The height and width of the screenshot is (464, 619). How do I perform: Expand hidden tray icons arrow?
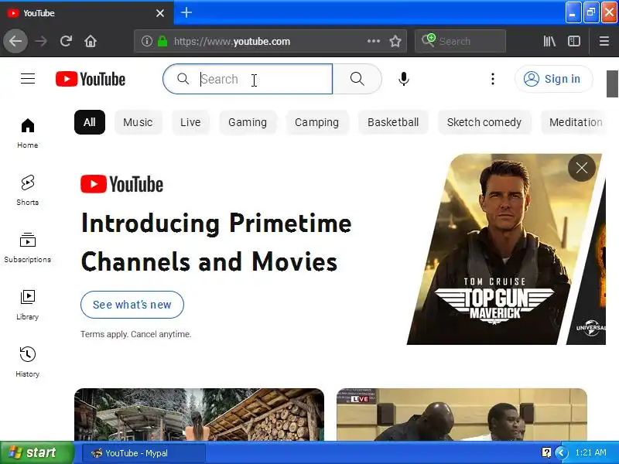pyautogui.click(x=562, y=452)
